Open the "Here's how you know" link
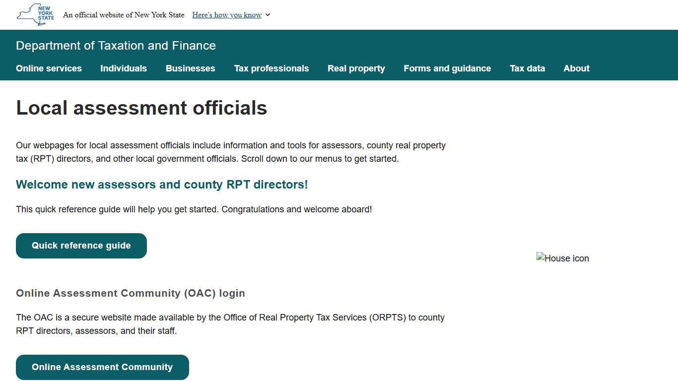 tap(227, 15)
